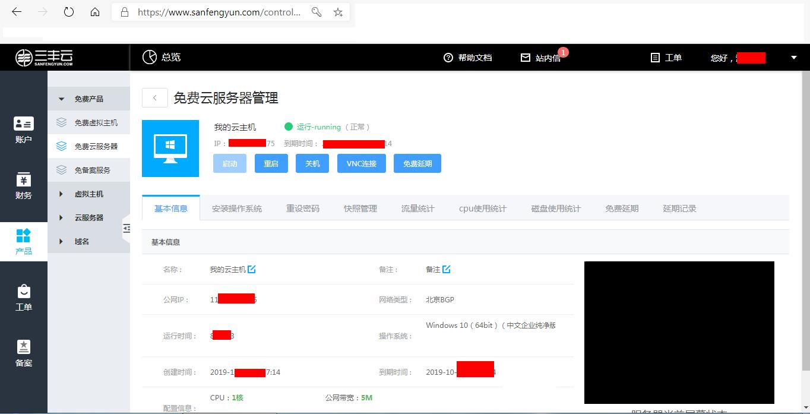The height and width of the screenshot is (414, 810).
Task: Switch to the 快照管理 tab
Action: pos(359,208)
